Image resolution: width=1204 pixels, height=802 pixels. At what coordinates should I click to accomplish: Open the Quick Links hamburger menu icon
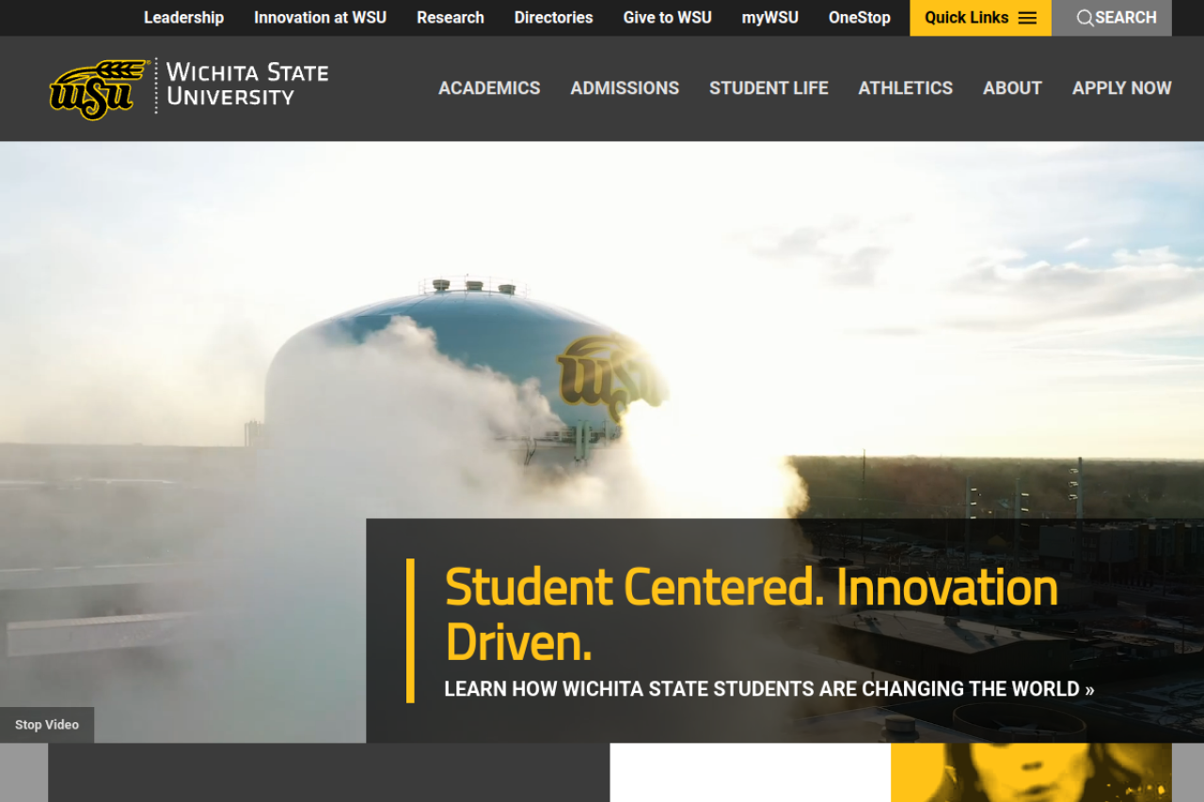[x=1027, y=18]
